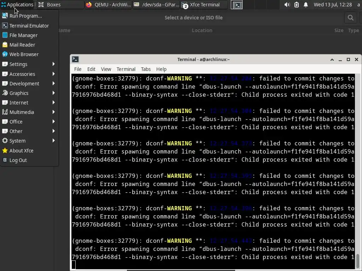
Task: Launch Web Browser globe icon
Action: coord(5,54)
